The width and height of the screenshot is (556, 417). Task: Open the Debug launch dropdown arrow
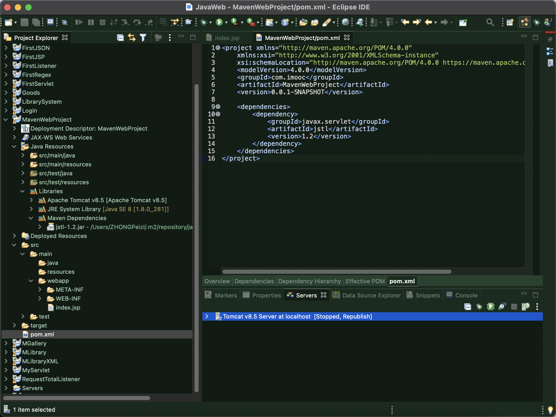coord(211,23)
